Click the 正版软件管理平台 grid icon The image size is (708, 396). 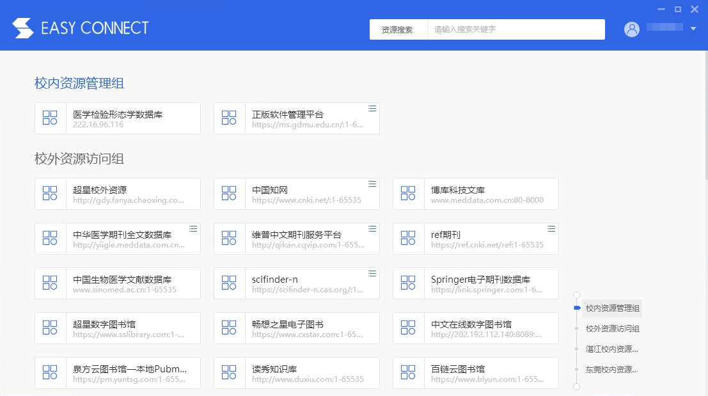click(229, 118)
